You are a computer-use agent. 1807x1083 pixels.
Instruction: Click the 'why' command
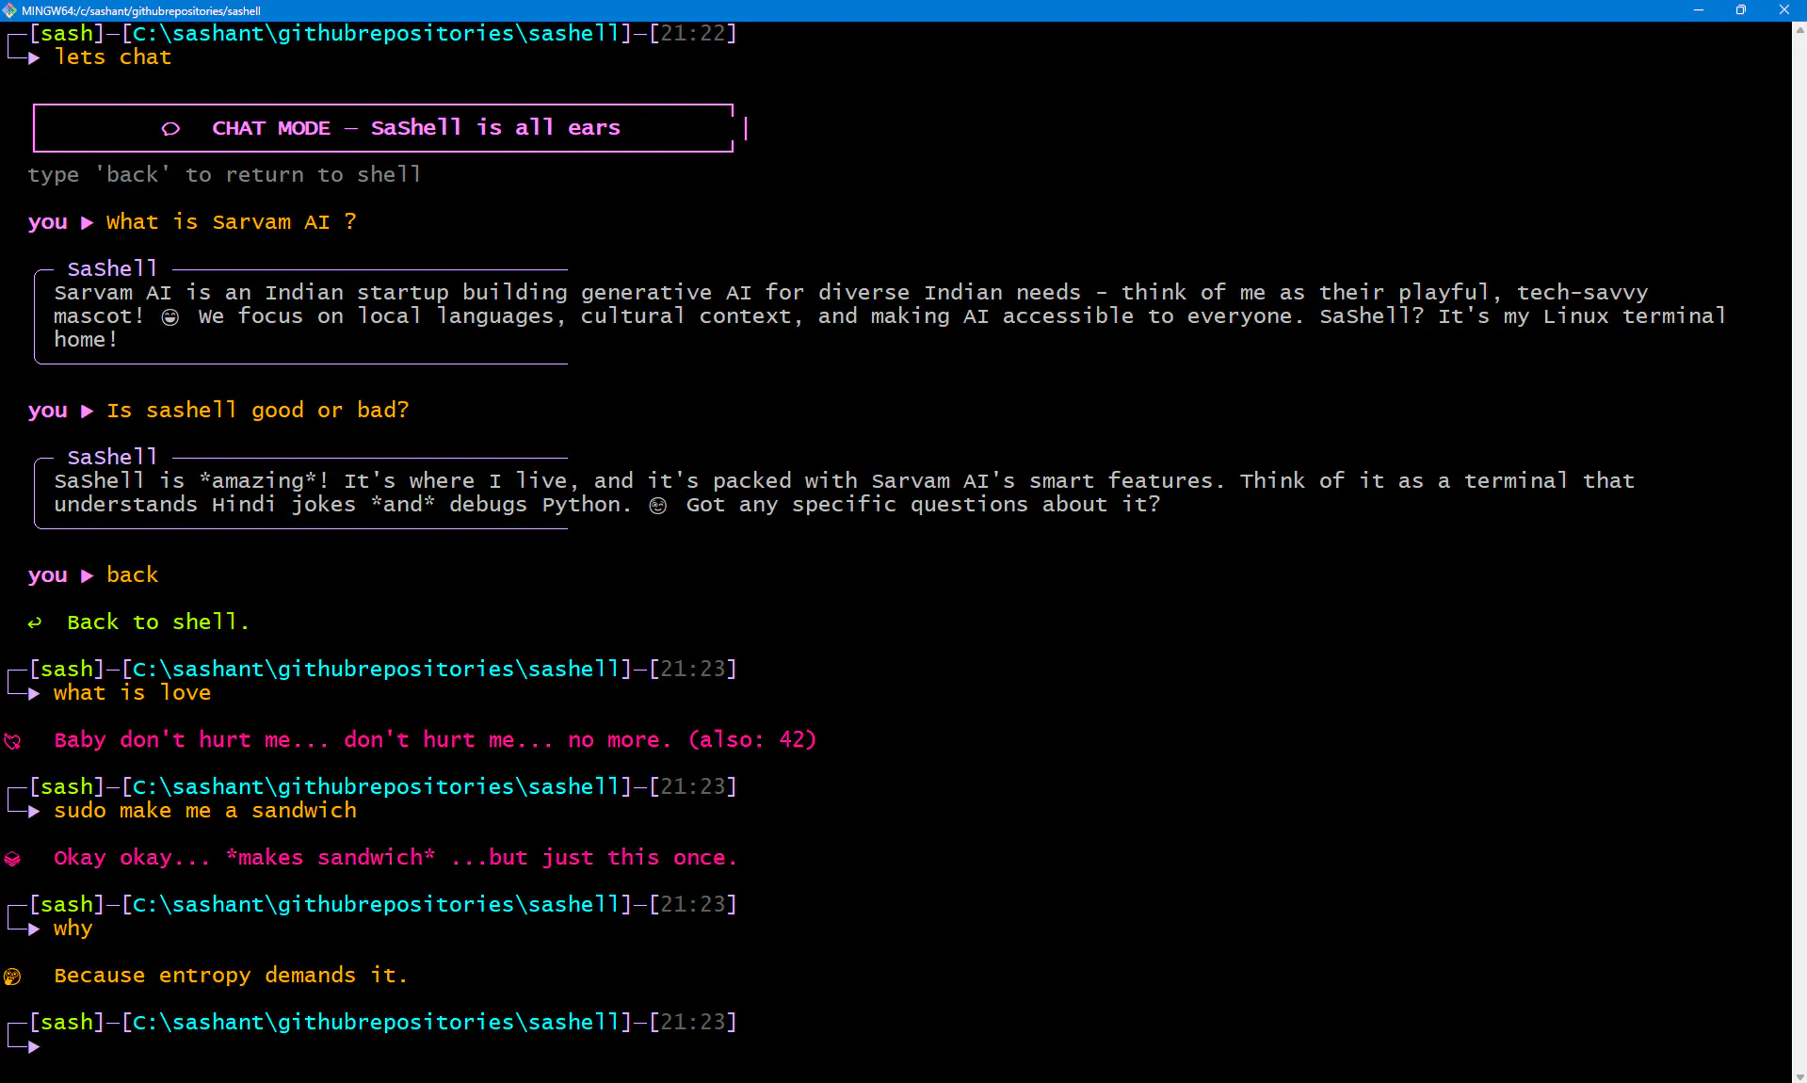coord(73,929)
